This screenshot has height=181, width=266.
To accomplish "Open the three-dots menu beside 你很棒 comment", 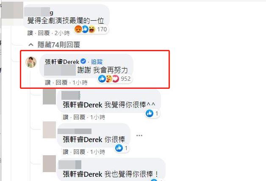I will pos(139,135).
